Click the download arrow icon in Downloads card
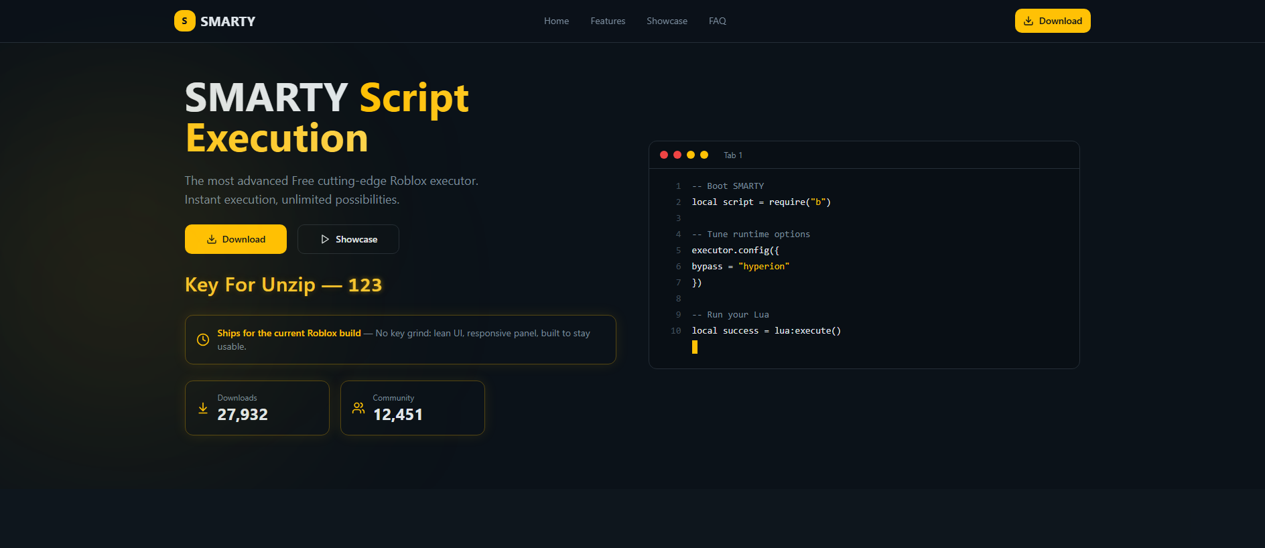 pyautogui.click(x=203, y=408)
